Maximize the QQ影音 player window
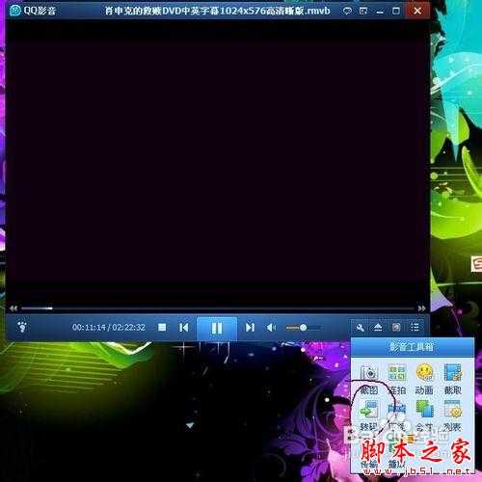 click(396, 11)
